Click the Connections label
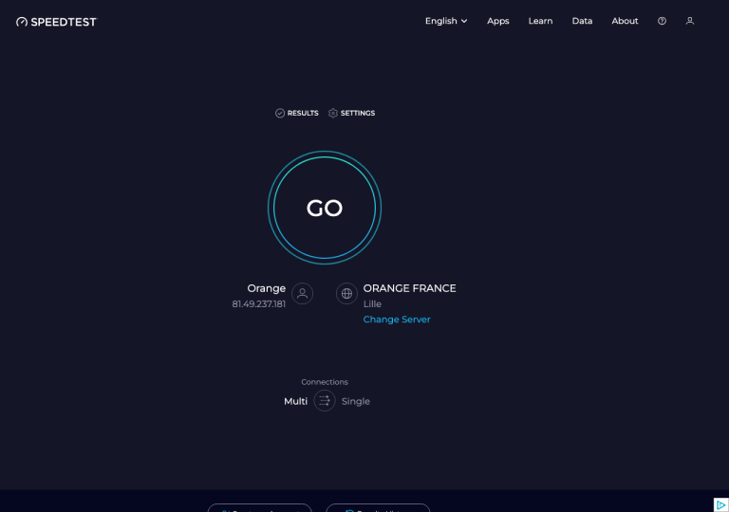 pos(325,382)
